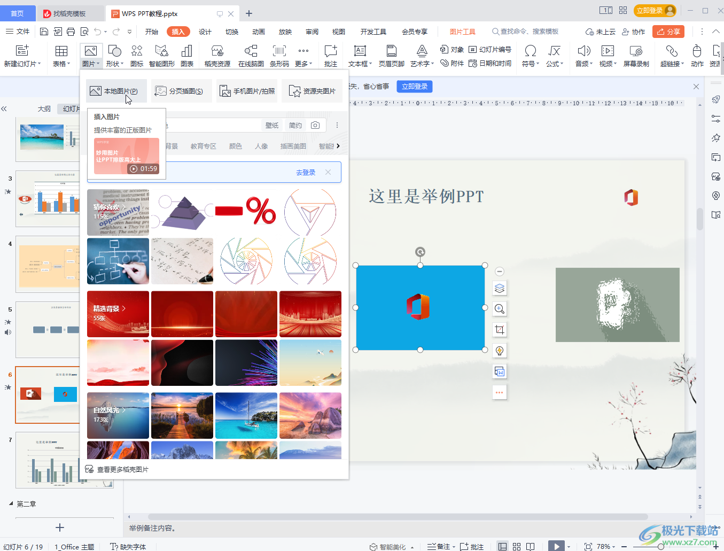
Task: Click the Icons (图标) tool
Action: (x=137, y=56)
